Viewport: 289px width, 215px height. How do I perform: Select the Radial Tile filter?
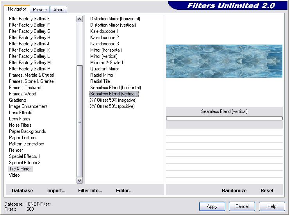coord(100,81)
